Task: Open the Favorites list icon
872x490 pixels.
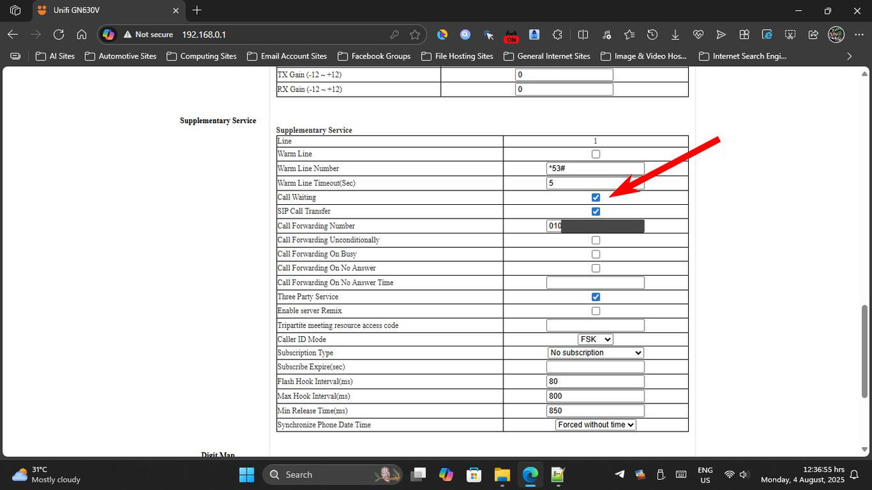Action: click(629, 35)
